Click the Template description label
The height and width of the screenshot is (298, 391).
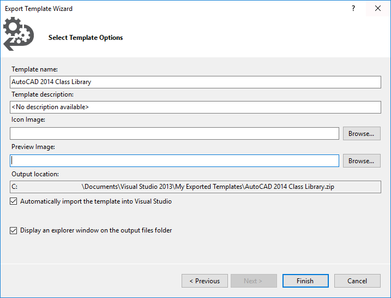click(43, 94)
